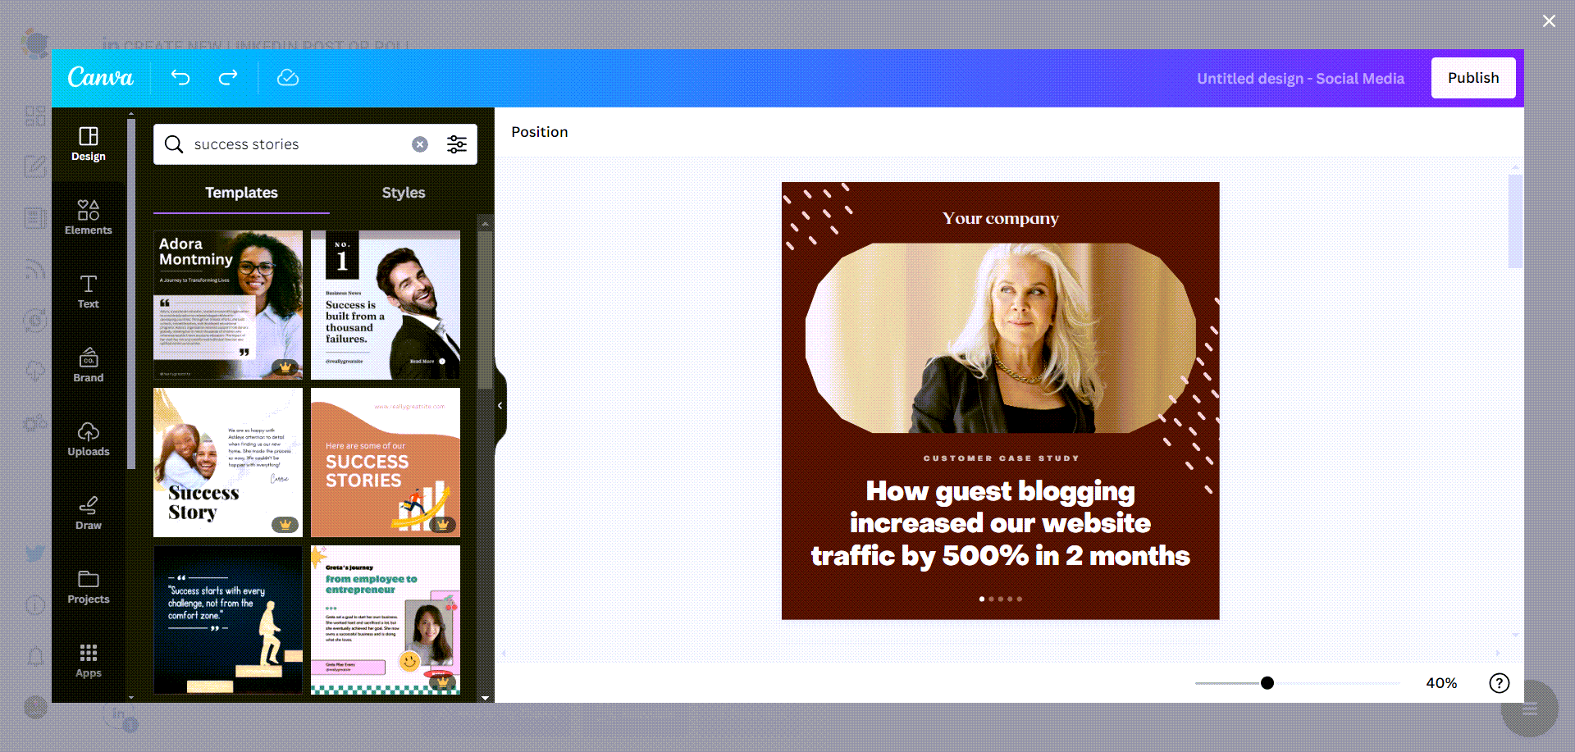Switch to the Styles tab

403,193
